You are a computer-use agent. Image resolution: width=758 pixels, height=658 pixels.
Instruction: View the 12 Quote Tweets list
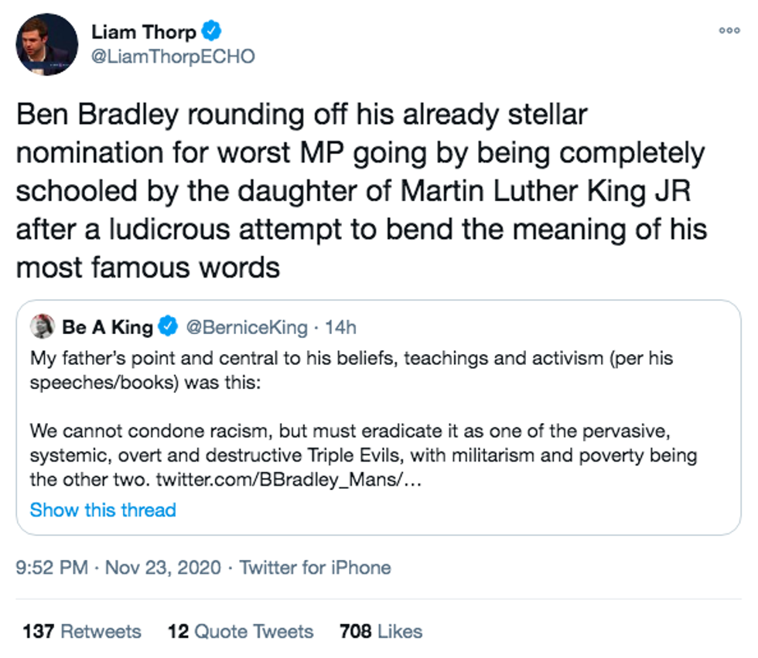pos(241,631)
